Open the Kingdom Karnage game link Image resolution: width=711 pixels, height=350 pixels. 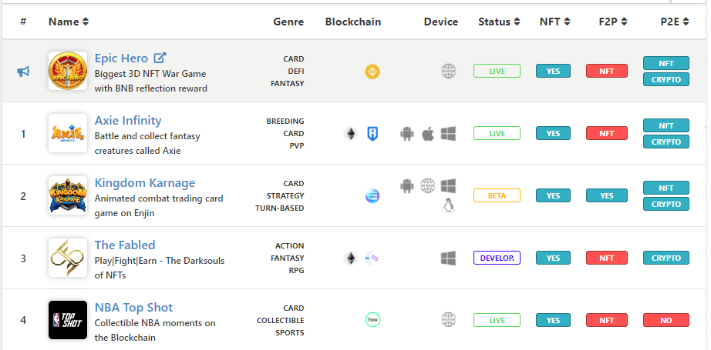coord(145,182)
